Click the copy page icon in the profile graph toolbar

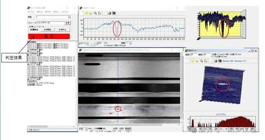[x=100, y=13]
